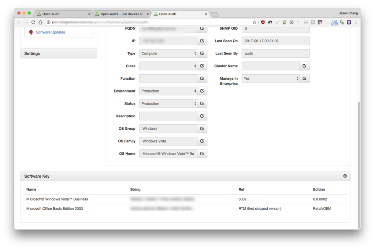375x250 pixels.
Task: Click the edit icon for Environment field
Action: point(202,91)
